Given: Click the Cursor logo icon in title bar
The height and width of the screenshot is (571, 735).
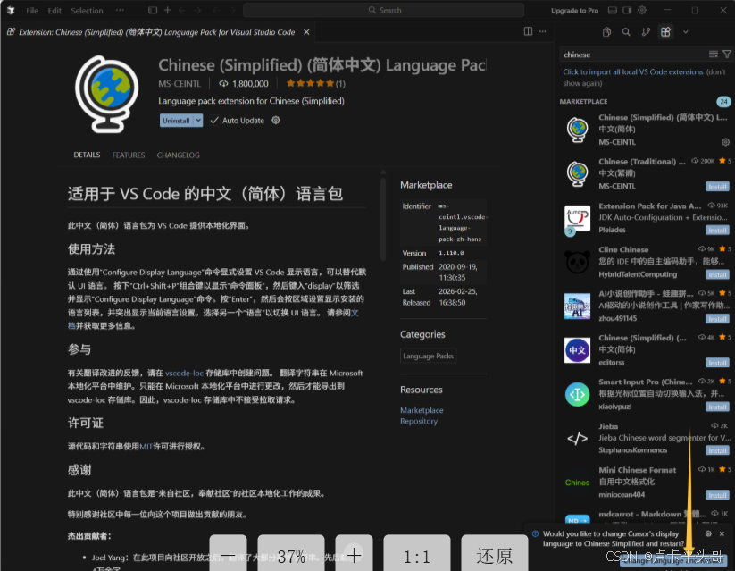Looking at the screenshot, I should [x=11, y=10].
